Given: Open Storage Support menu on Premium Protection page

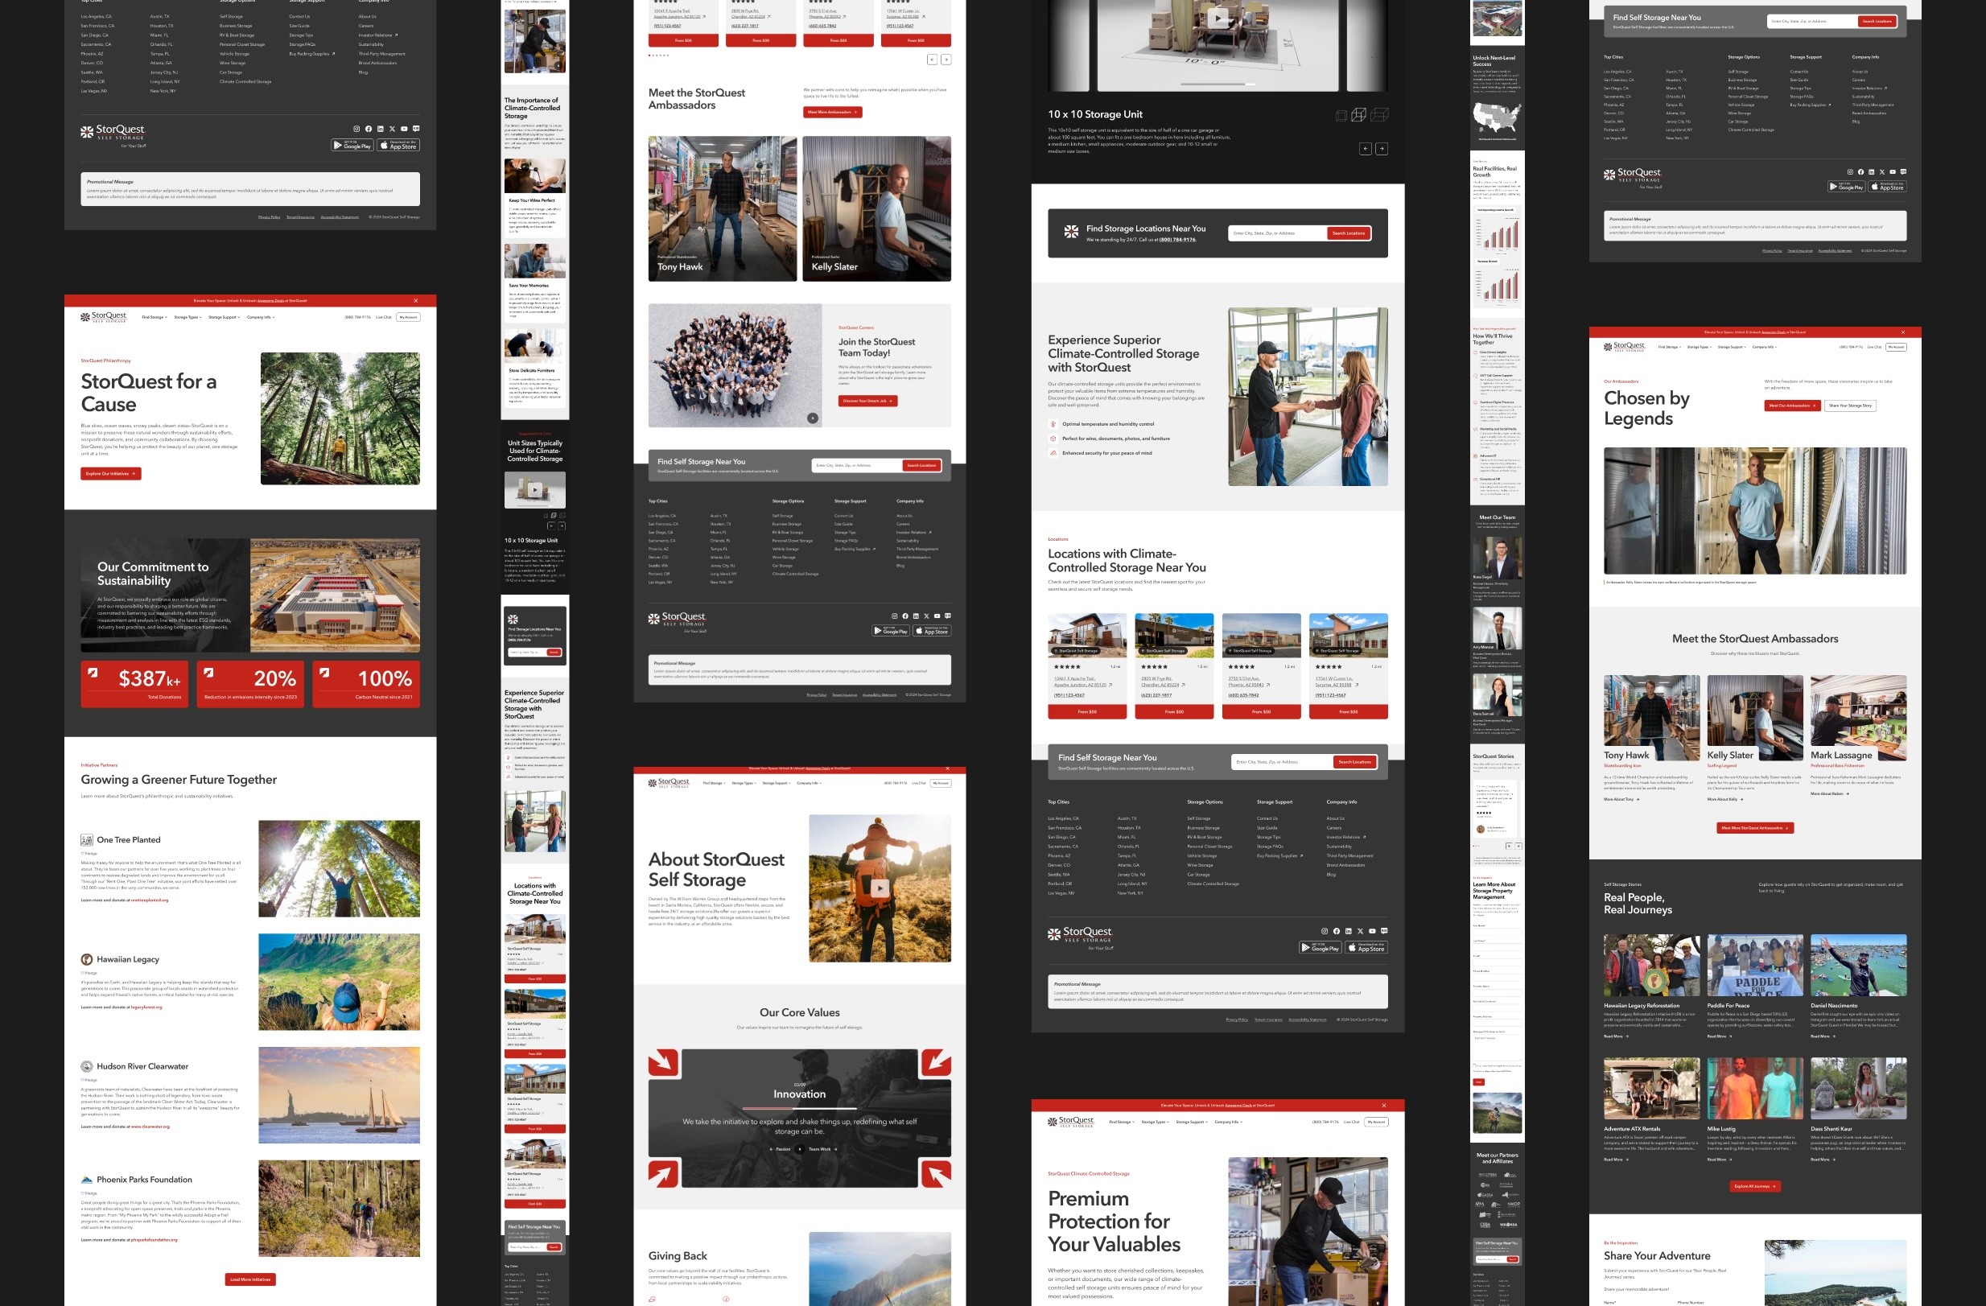Looking at the screenshot, I should (1191, 1123).
